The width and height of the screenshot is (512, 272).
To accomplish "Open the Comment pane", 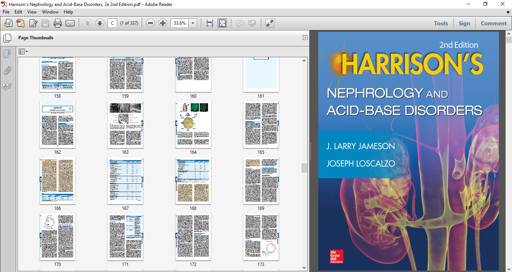I will [x=494, y=23].
